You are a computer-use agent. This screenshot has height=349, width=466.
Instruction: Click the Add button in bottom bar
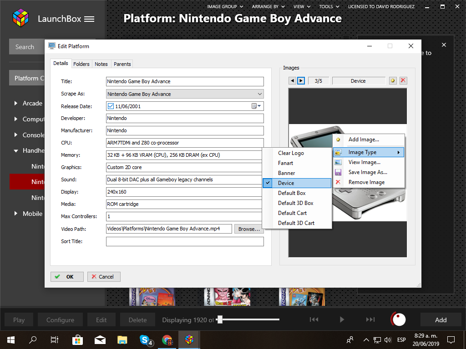click(x=441, y=320)
